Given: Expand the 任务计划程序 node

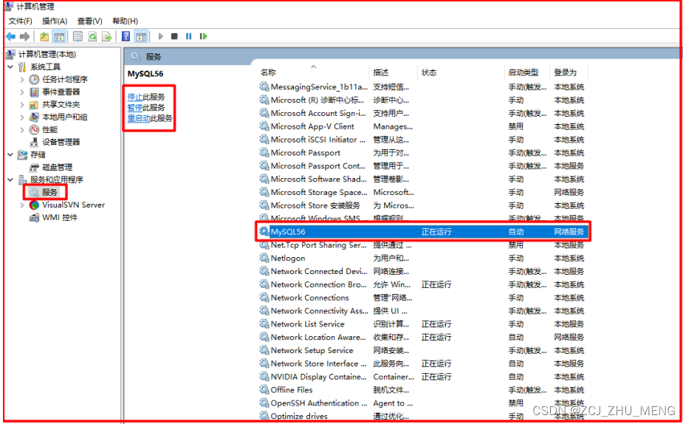Looking at the screenshot, I should [x=22, y=80].
